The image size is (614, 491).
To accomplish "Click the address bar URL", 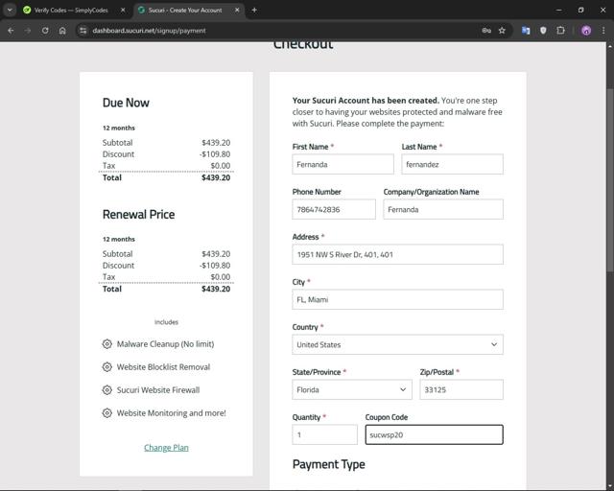I will [149, 31].
